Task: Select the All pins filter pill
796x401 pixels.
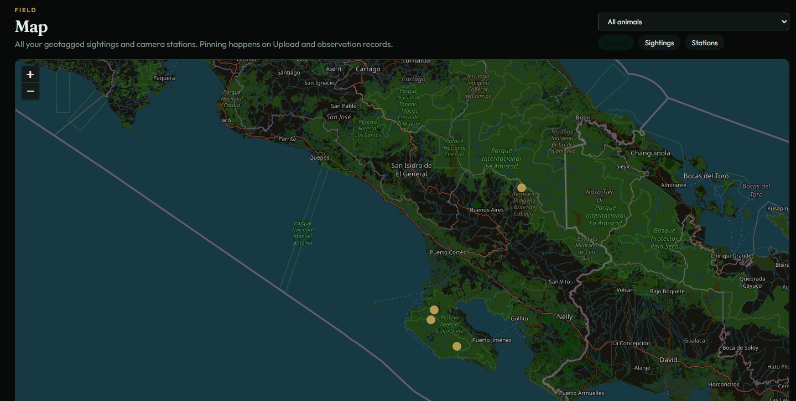Action: [x=616, y=43]
